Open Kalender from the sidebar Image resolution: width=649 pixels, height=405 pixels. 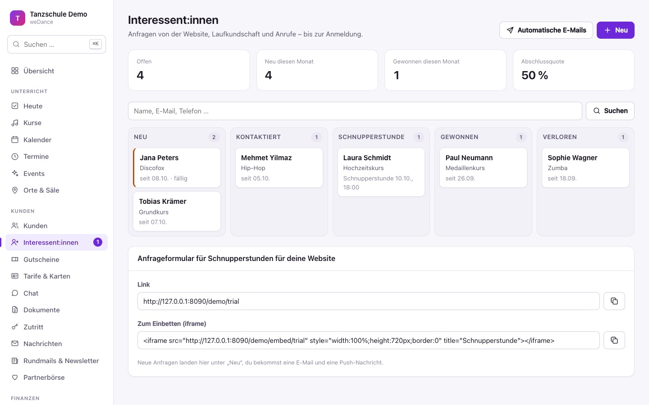(56, 139)
